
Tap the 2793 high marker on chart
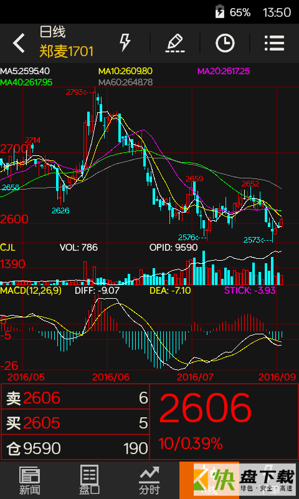[74, 92]
